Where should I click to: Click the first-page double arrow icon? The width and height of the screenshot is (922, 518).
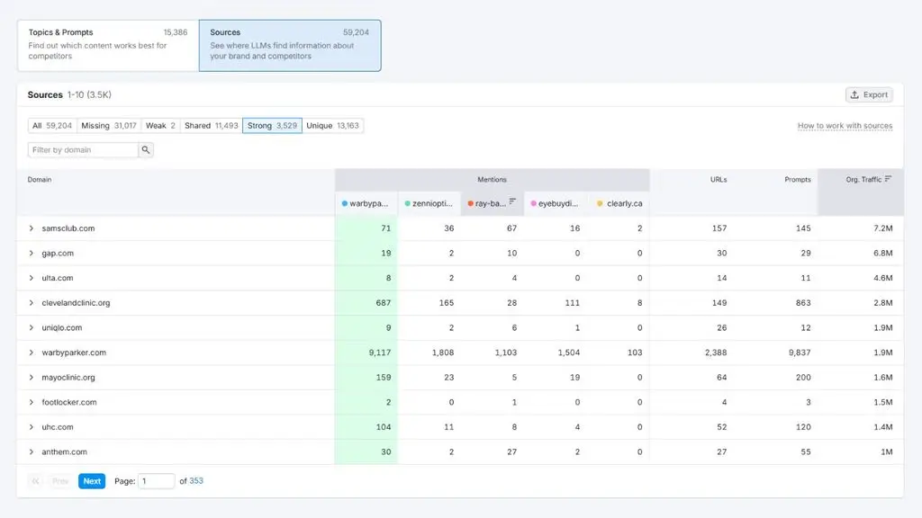click(36, 481)
